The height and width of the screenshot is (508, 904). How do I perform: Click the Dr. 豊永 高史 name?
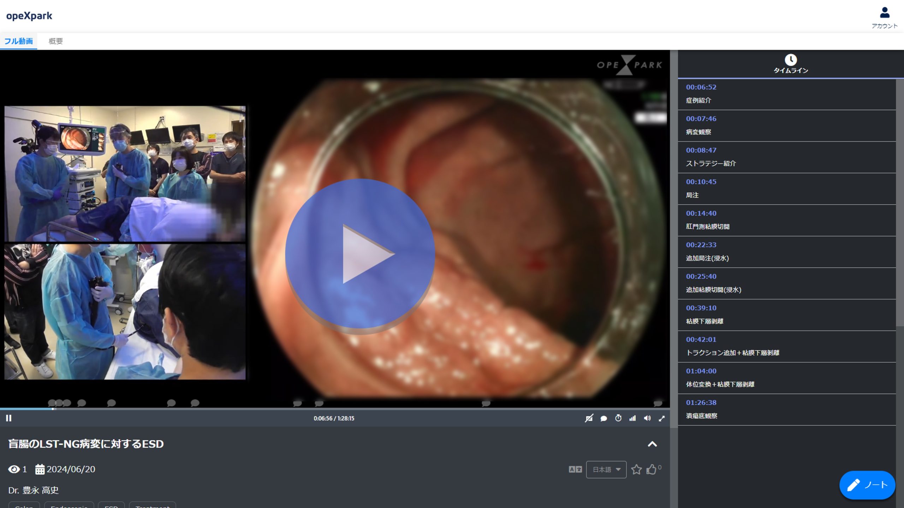pos(33,490)
